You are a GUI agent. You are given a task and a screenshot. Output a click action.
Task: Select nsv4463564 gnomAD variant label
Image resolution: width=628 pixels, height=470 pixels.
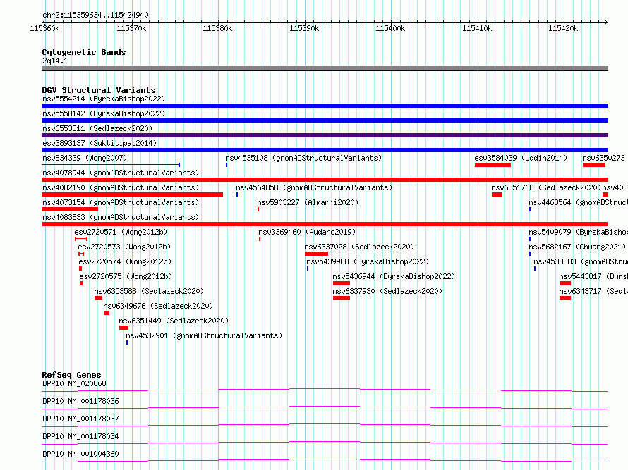coord(579,202)
